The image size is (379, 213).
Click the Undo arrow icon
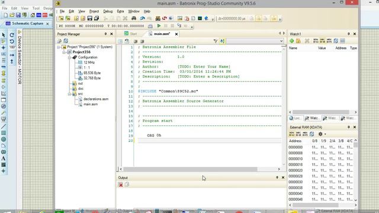pos(142,18)
